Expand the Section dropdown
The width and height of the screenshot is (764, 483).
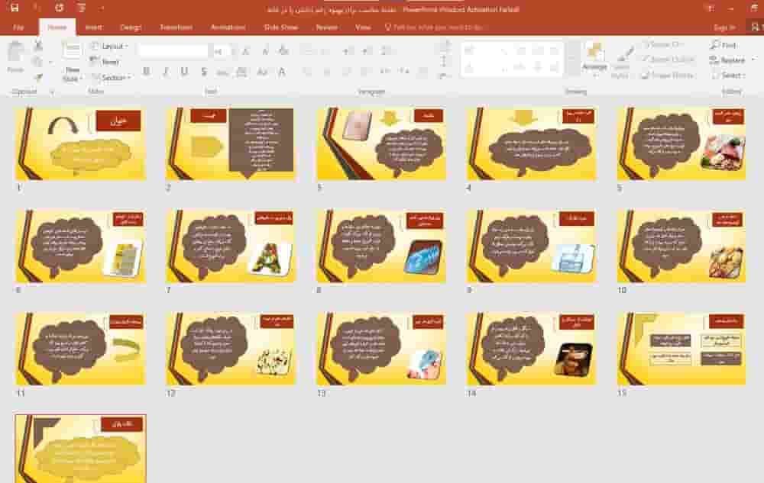click(x=111, y=77)
